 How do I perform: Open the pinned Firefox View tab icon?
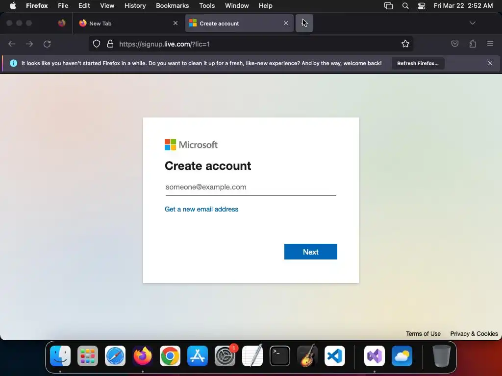(62, 23)
